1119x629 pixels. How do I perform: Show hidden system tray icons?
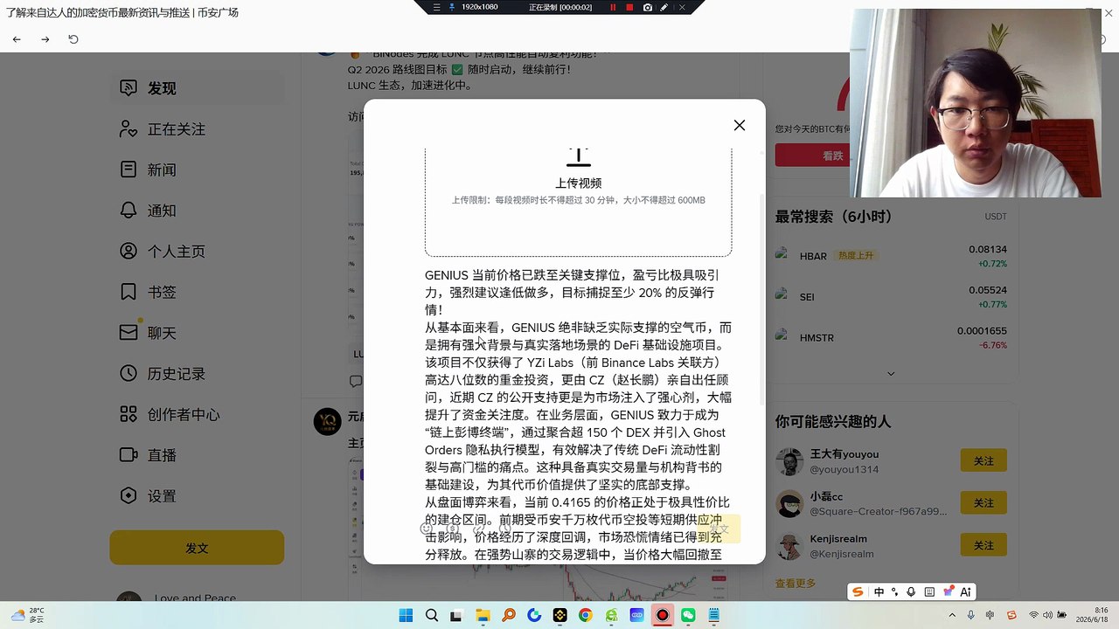pyautogui.click(x=953, y=615)
